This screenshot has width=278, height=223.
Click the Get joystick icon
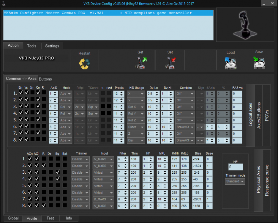click(140, 62)
